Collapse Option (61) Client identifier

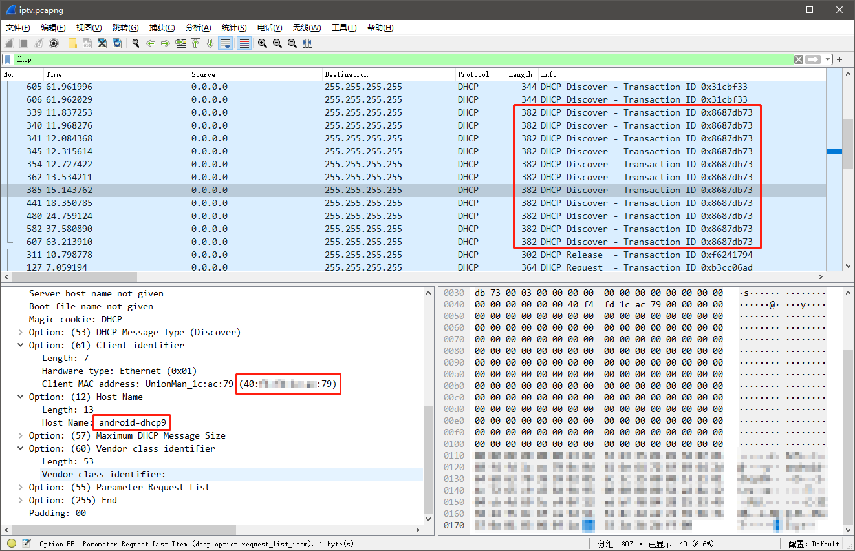click(21, 345)
